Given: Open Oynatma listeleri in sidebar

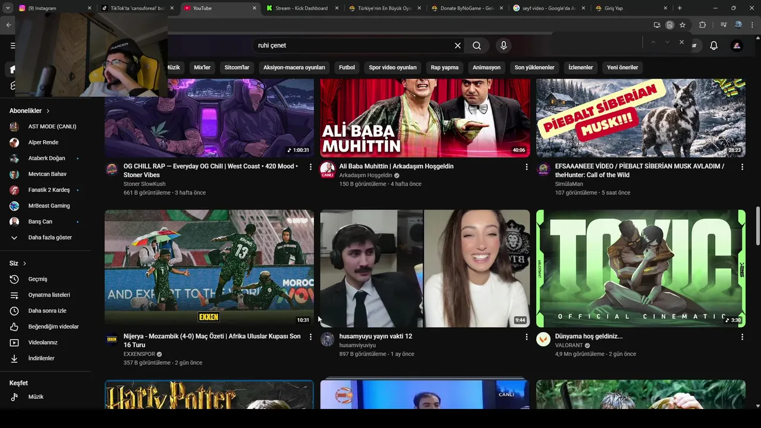Looking at the screenshot, I should [x=48, y=295].
